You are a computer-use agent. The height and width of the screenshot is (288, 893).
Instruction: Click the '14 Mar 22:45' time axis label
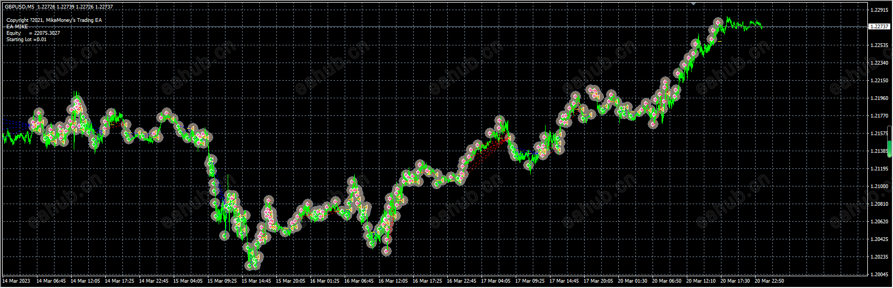[154, 281]
